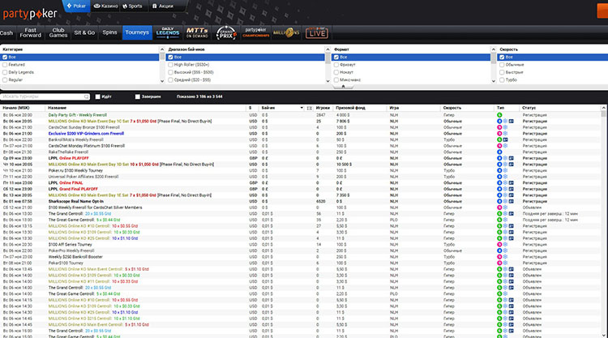The height and width of the screenshot is (338, 608).
Task: Check the Featured category checkbox
Action: [5, 65]
